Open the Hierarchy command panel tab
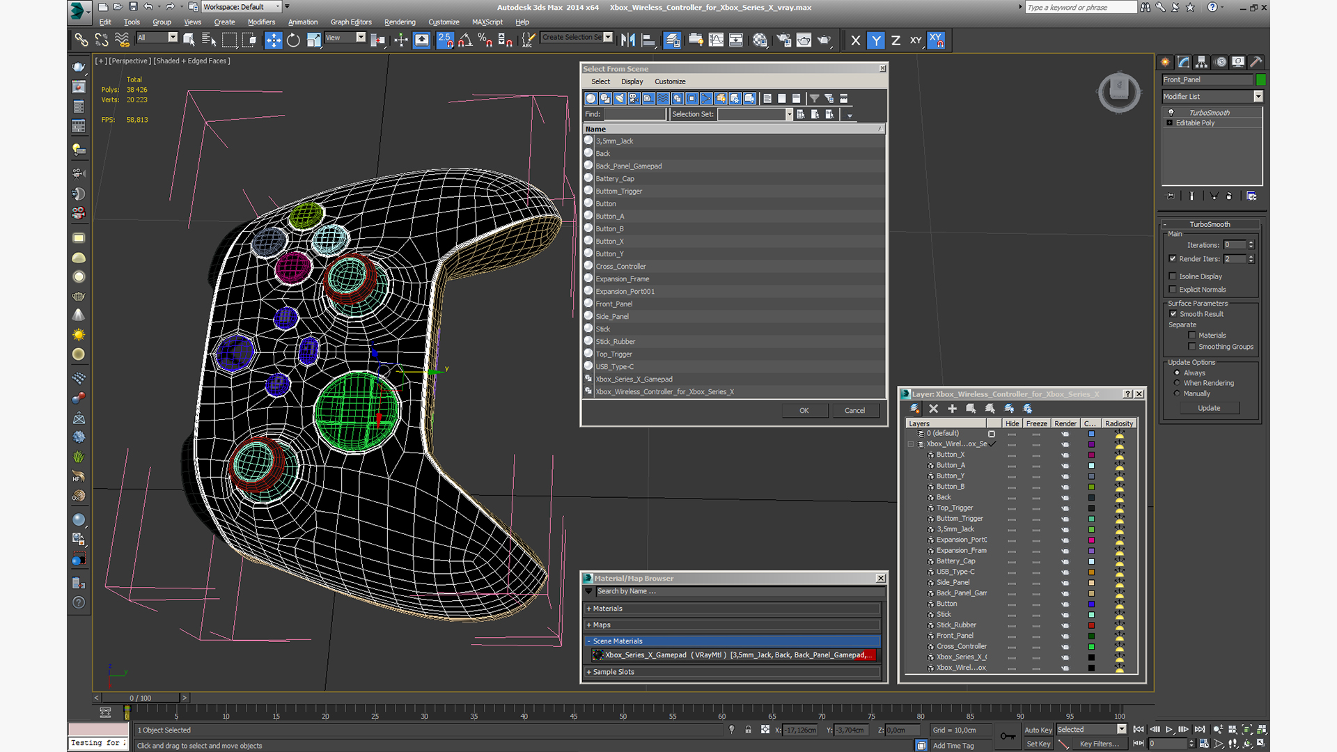The image size is (1337, 752). pos(1201,62)
